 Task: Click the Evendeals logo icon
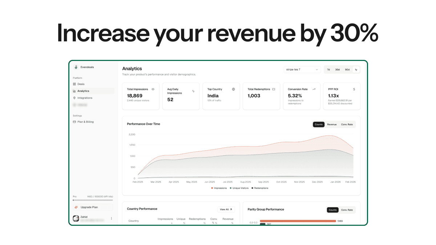(x=76, y=67)
